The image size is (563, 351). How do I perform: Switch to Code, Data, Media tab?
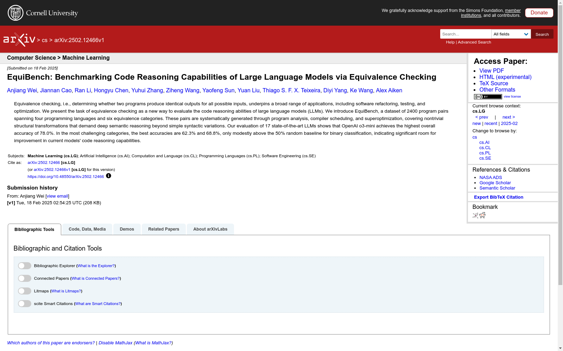click(87, 229)
